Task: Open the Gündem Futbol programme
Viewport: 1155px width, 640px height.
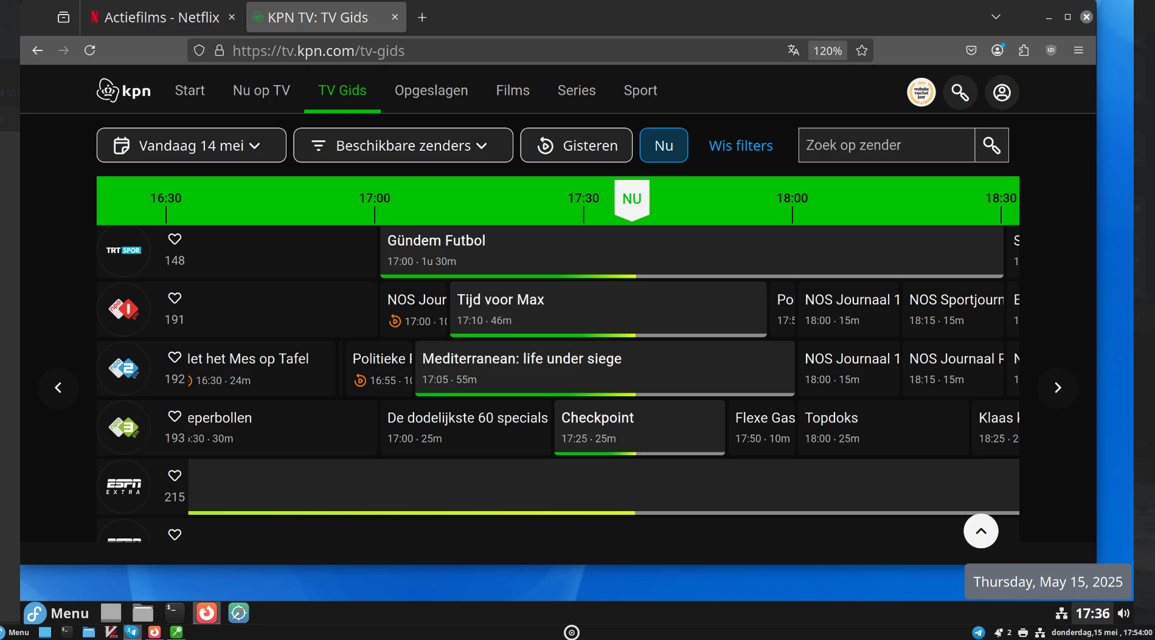Action: point(692,252)
